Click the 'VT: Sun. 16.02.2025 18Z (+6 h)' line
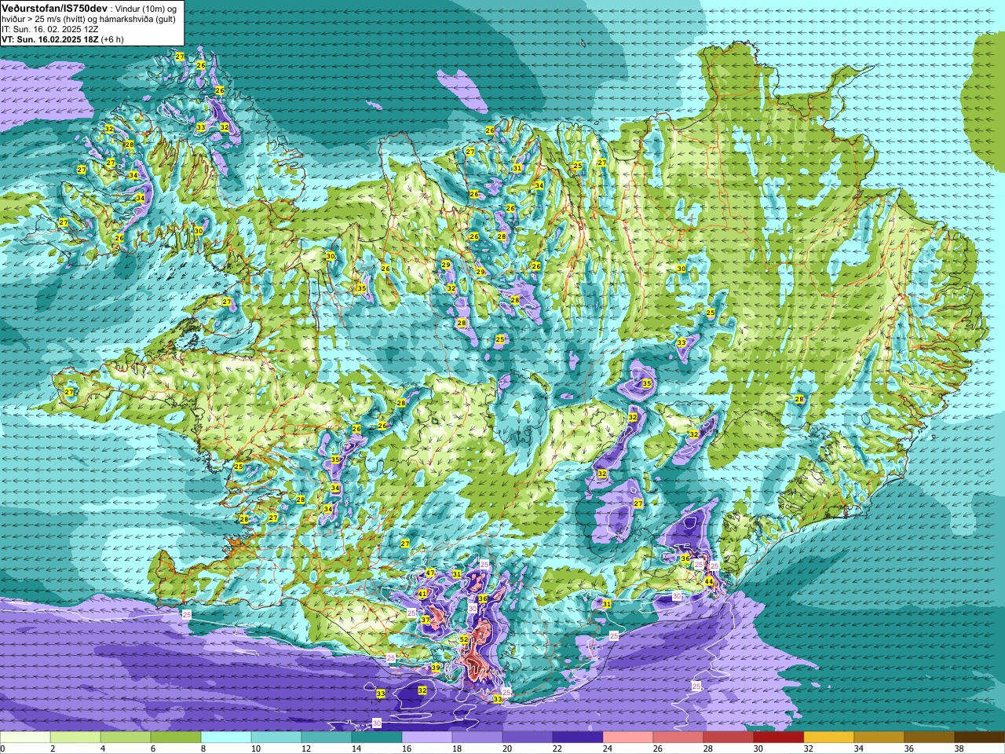 point(63,39)
